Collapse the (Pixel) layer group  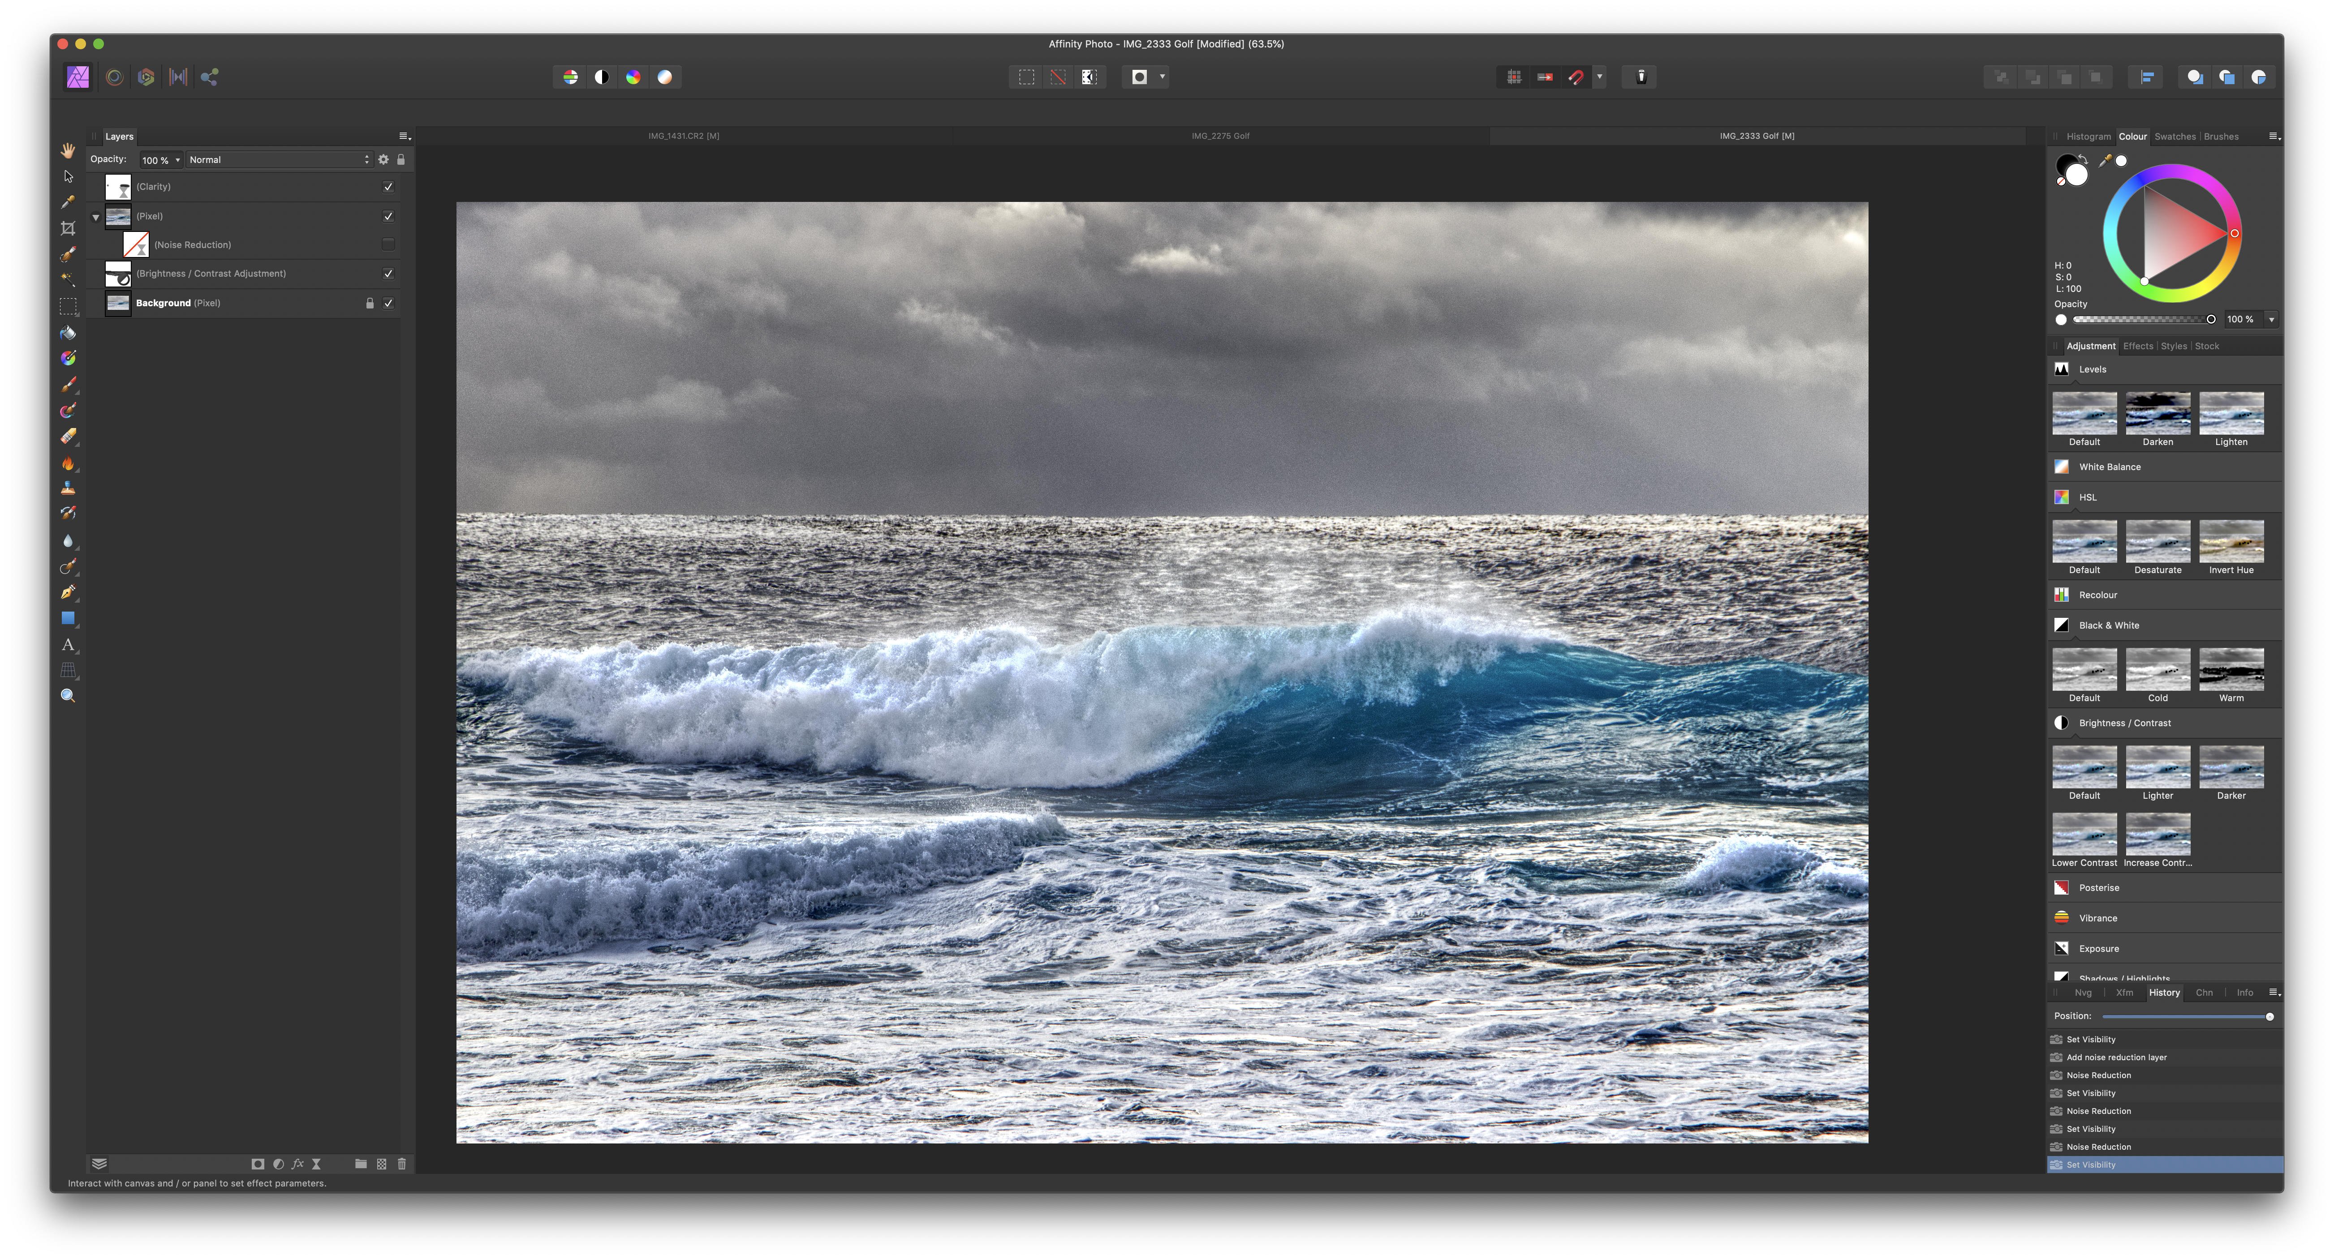coord(96,218)
